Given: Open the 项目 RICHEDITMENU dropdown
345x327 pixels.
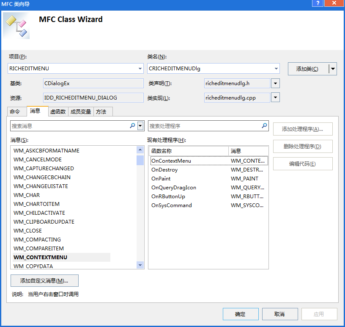Looking at the screenshot, I should (x=140, y=68).
